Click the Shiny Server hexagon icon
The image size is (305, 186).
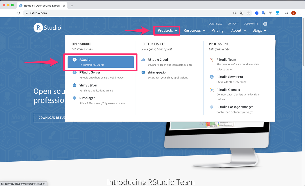tap(74, 85)
